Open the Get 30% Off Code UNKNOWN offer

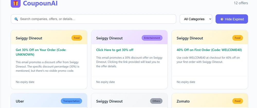click(41, 52)
